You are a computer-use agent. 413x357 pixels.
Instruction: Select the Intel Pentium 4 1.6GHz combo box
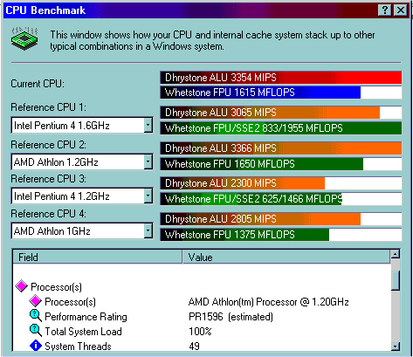coord(82,125)
